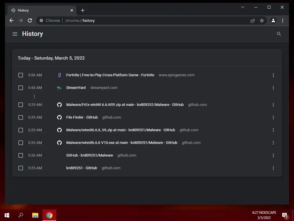The width and height of the screenshot is (294, 221).
Task: Tick the File Finder · GitHub checkbox
Action: click(21, 117)
